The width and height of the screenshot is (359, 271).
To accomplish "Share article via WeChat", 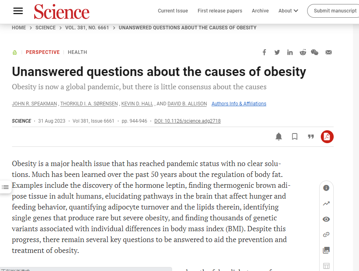I will pos(315,52).
